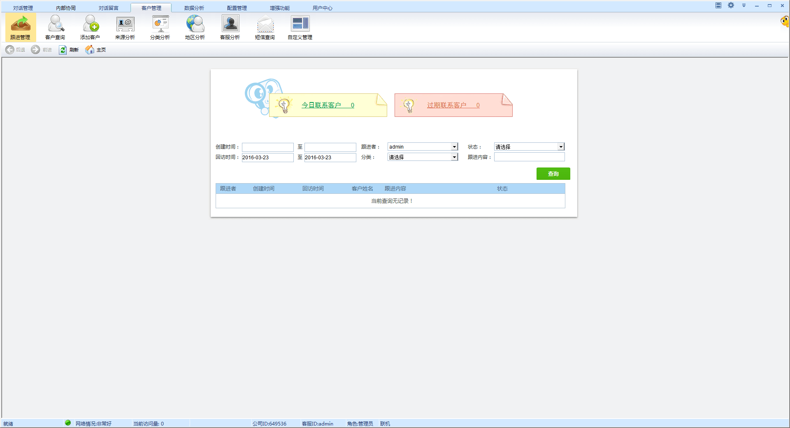The image size is (790, 428).
Task: Open the 地区分析 region analysis globe icon
Action: [x=195, y=27]
